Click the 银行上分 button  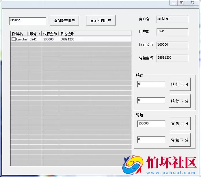[x=180, y=84]
